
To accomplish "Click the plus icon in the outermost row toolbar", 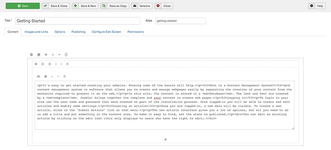I will [46, 55].
